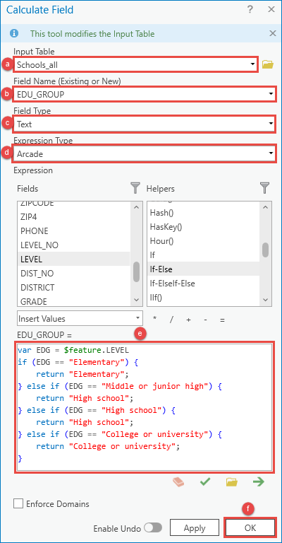Open the Expression Type Arcade dropdown
Screen dimensions: 282x543
145,154
